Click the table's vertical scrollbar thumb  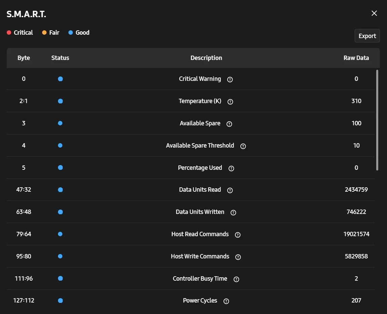pyautogui.click(x=377, y=120)
